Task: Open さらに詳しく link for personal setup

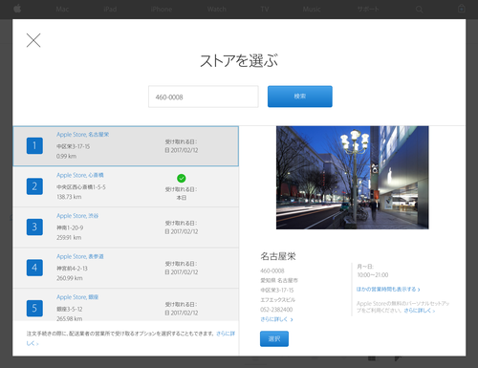Action: pyautogui.click(x=420, y=311)
